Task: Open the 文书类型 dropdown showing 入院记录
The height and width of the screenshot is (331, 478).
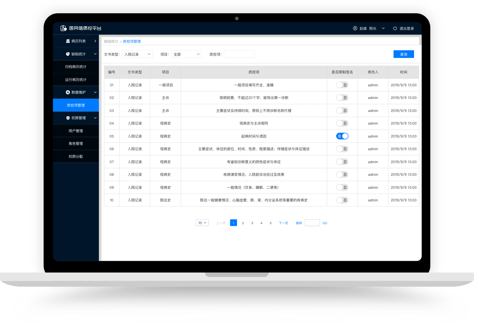Action: coord(137,54)
